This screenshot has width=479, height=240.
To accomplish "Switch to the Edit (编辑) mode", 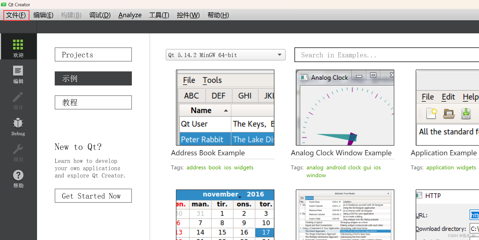I will [x=18, y=75].
